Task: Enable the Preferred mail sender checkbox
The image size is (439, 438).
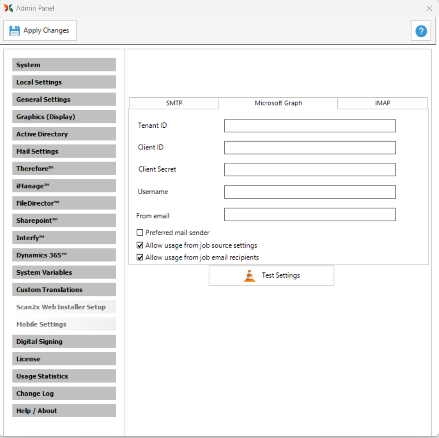Action: point(140,233)
